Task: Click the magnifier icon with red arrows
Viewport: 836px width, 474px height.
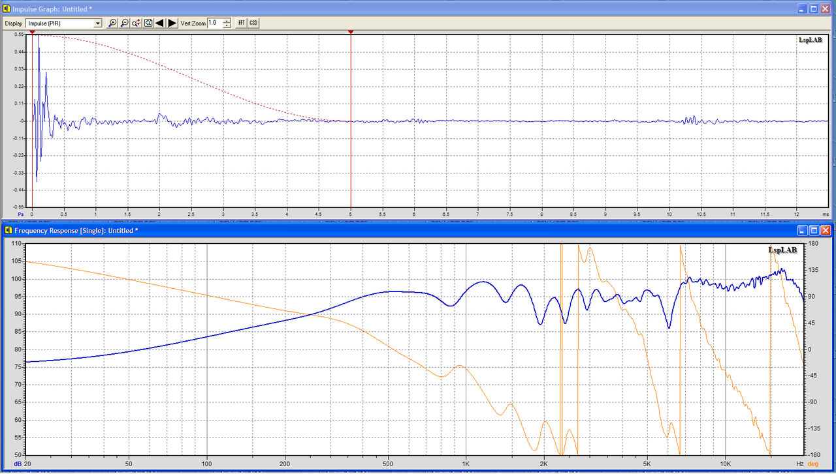Action: tap(137, 23)
